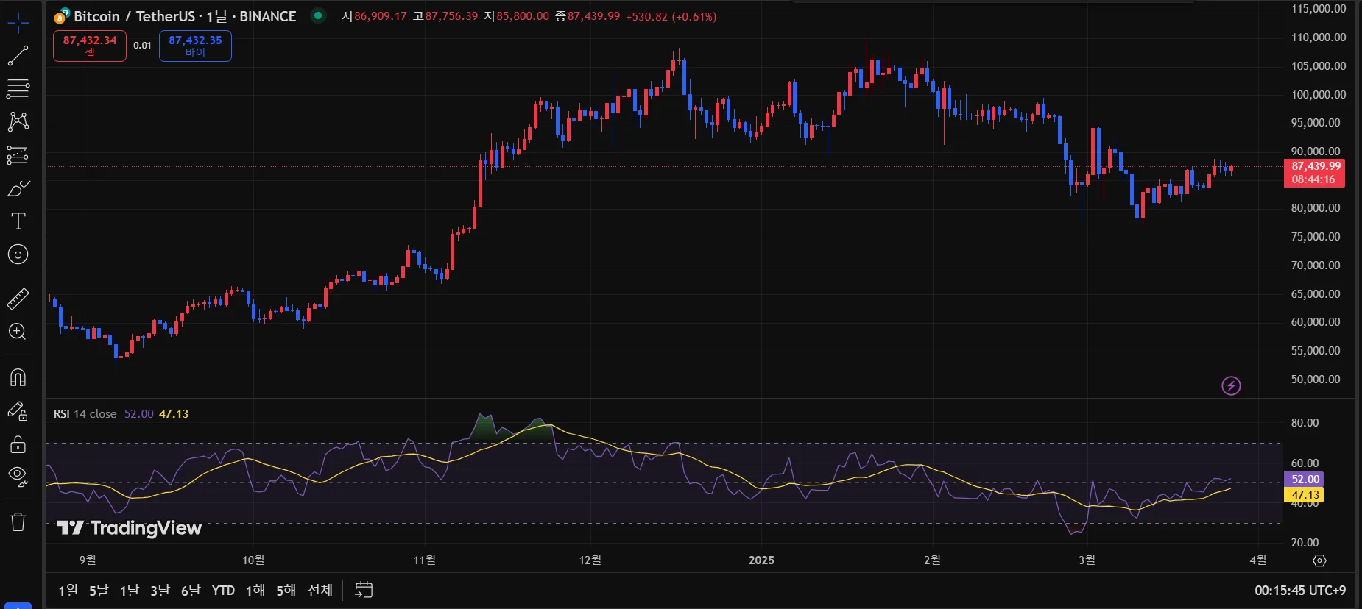This screenshot has width=1362, height=609.
Task: Click the purple 52.00 value in RSI legend
Action: tap(138, 414)
